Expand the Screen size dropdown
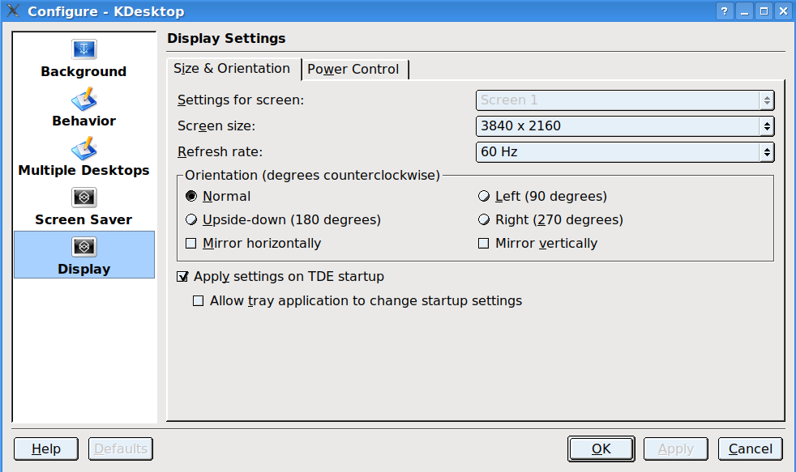Image resolution: width=796 pixels, height=472 pixels. (x=624, y=126)
